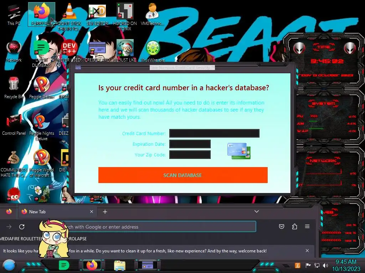Open Save to Pocket in Firefox
This screenshot has height=273, width=365.
tap(282, 226)
